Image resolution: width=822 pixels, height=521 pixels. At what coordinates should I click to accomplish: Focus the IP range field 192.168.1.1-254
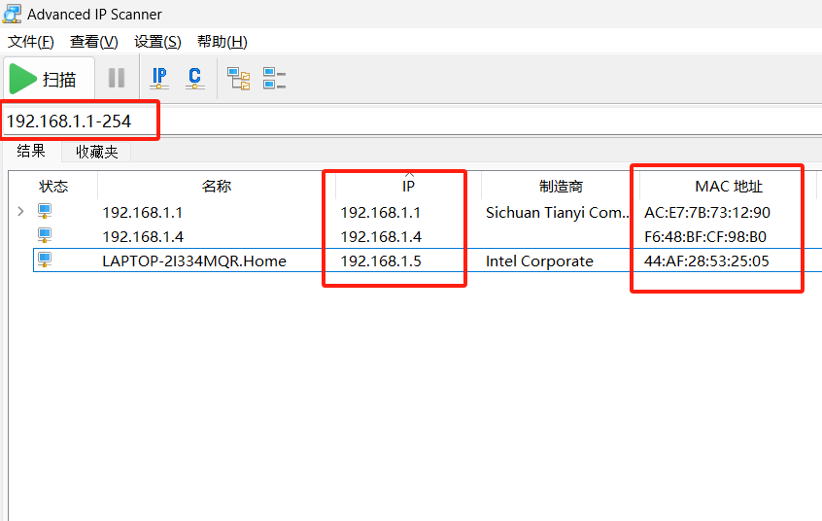[412, 122]
